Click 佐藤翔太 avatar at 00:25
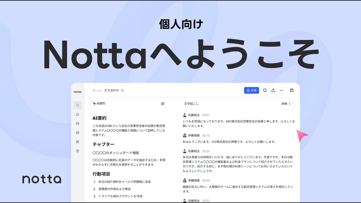Image resolution: width=361 pixels, height=203 pixels. pos(185,151)
